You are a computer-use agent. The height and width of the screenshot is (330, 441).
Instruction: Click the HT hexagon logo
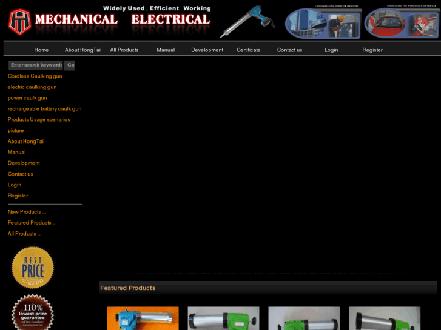pos(19,22)
